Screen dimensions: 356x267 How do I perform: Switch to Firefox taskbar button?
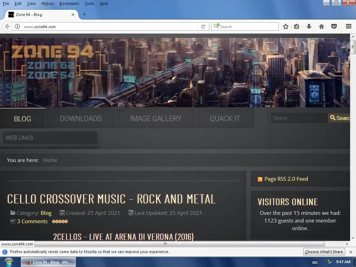48,262
